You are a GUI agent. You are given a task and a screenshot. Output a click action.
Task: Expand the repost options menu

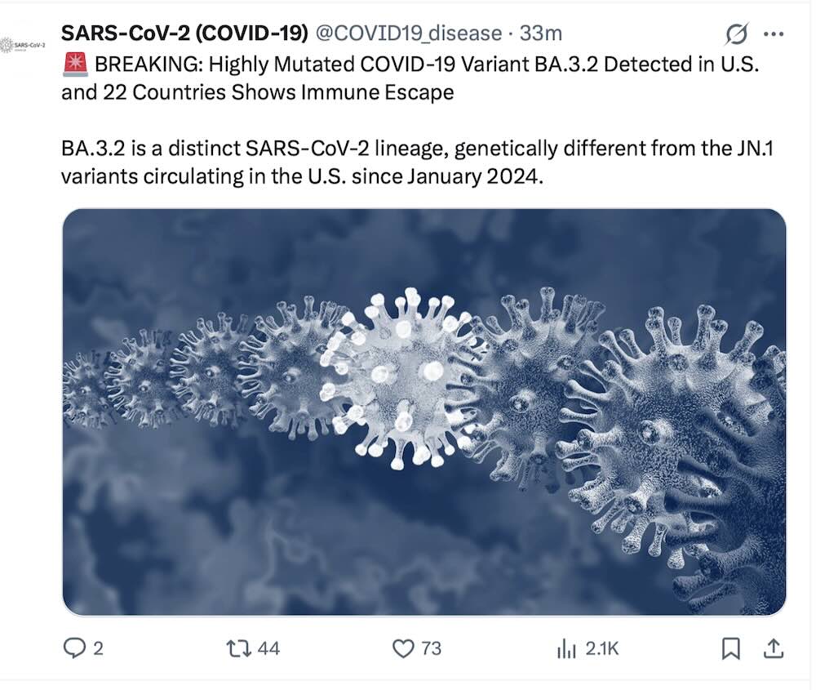tap(239, 648)
